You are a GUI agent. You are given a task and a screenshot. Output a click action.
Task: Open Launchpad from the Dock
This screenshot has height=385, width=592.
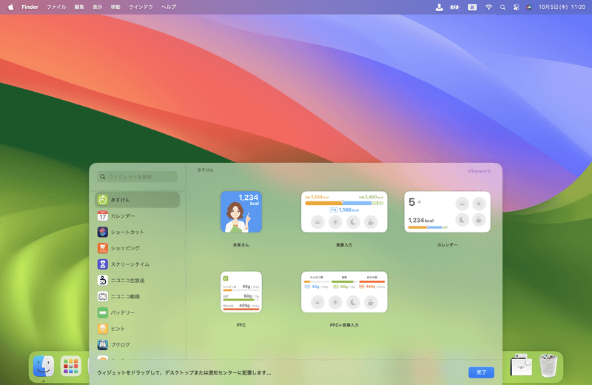click(71, 366)
